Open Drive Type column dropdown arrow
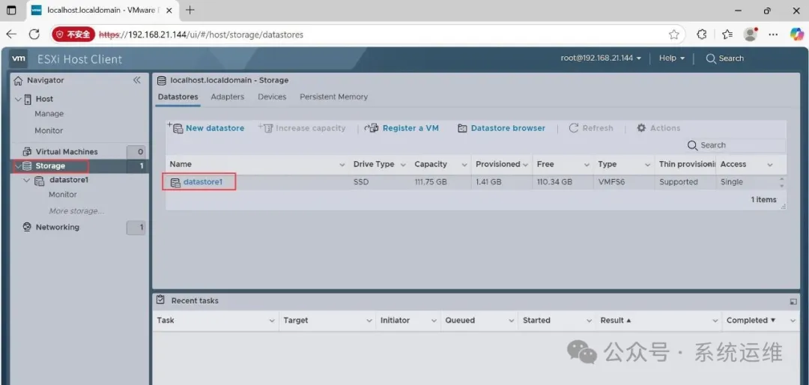Image resolution: width=809 pixels, height=385 pixels. [x=404, y=165]
